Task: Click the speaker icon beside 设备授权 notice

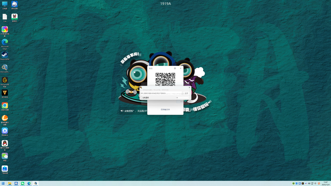Action: click(x=122, y=111)
